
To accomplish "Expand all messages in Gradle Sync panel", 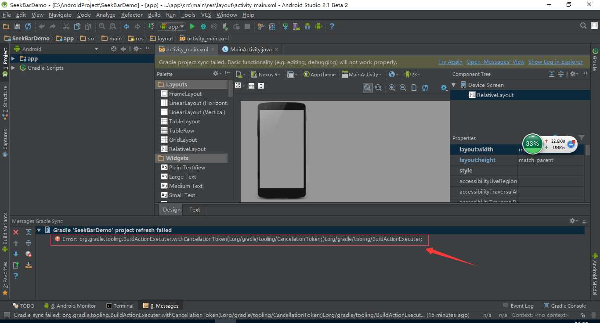I will pyautogui.click(x=29, y=232).
